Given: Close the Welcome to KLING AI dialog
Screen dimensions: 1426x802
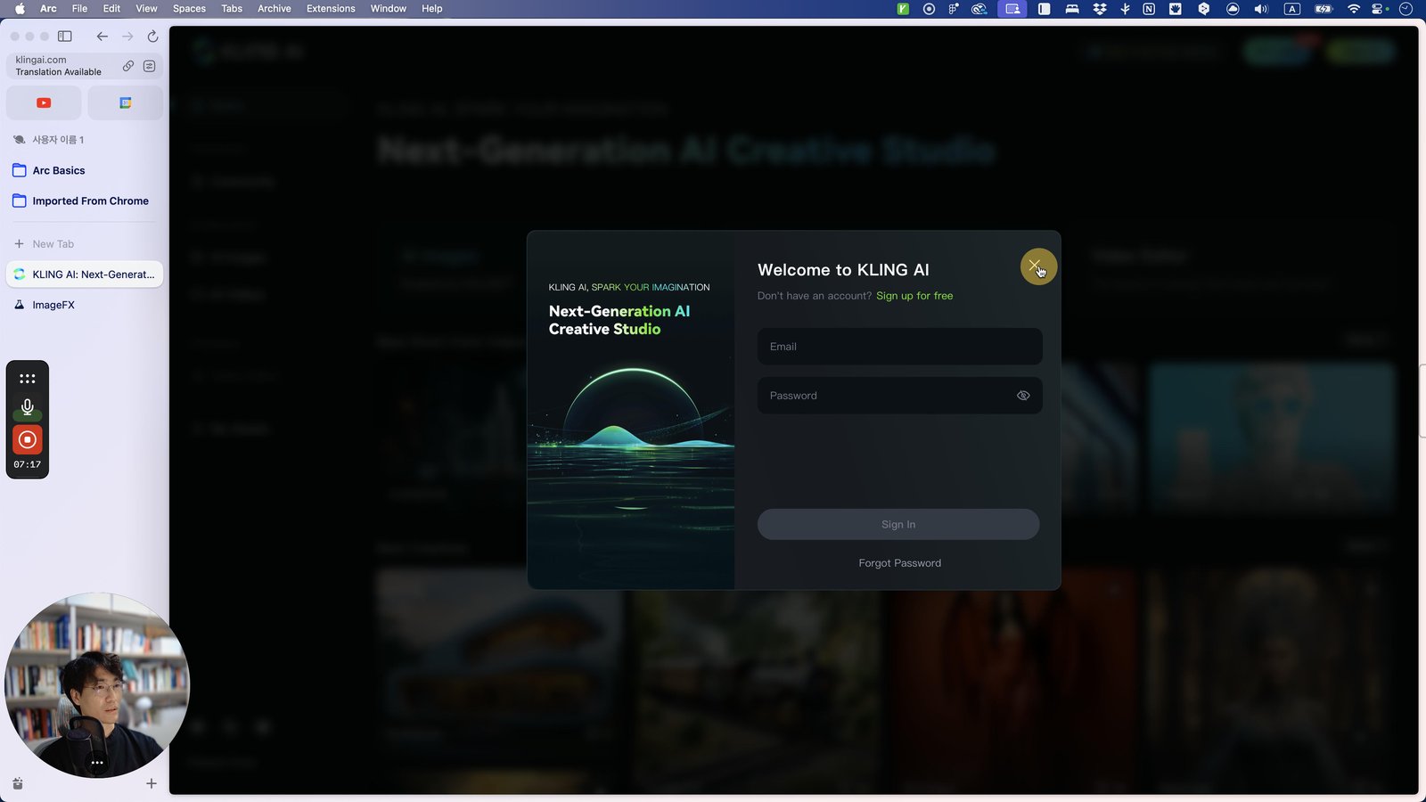Looking at the screenshot, I should (x=1035, y=266).
